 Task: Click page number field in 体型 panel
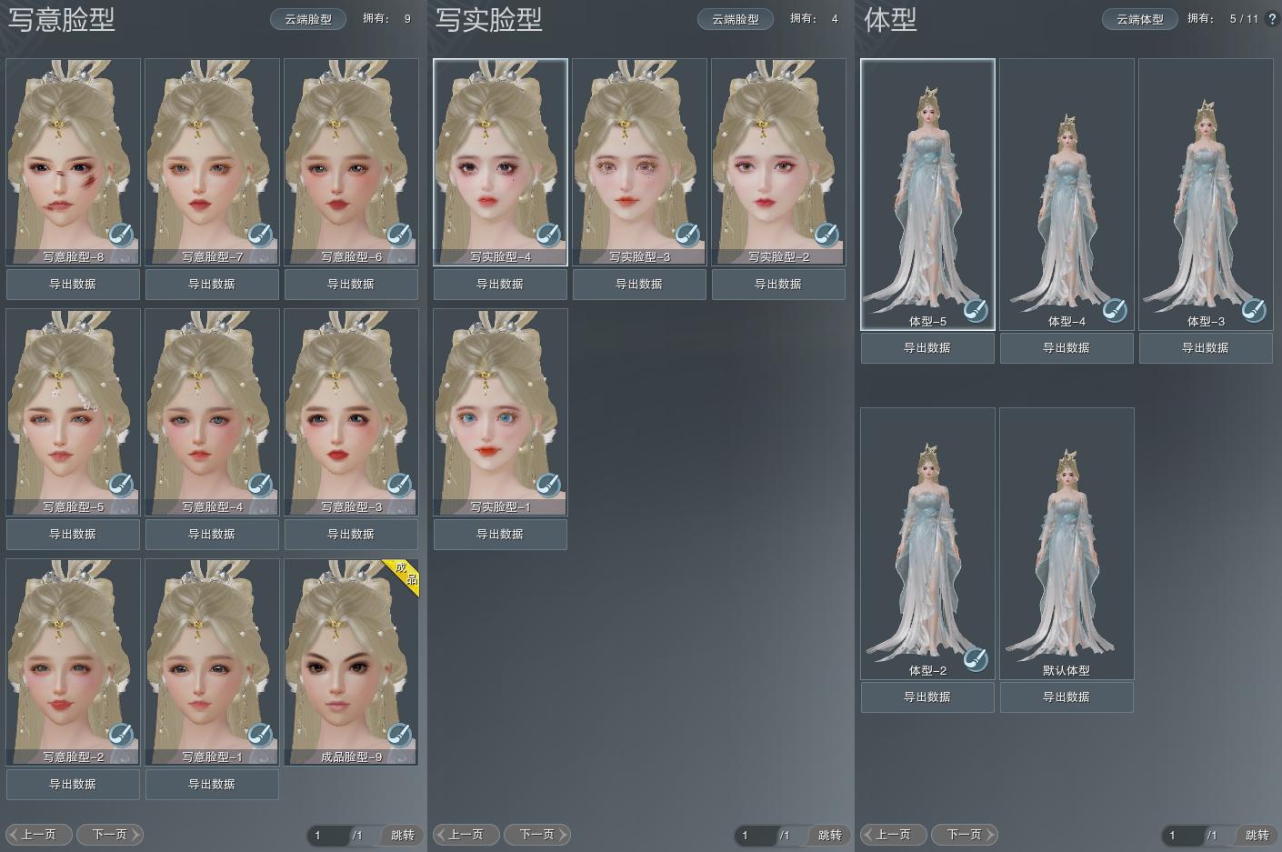pos(1183,835)
